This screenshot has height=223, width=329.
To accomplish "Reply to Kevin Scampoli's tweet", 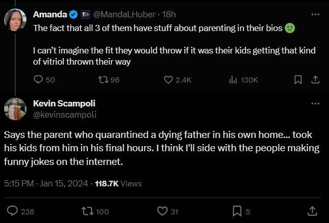I will coord(14,211).
